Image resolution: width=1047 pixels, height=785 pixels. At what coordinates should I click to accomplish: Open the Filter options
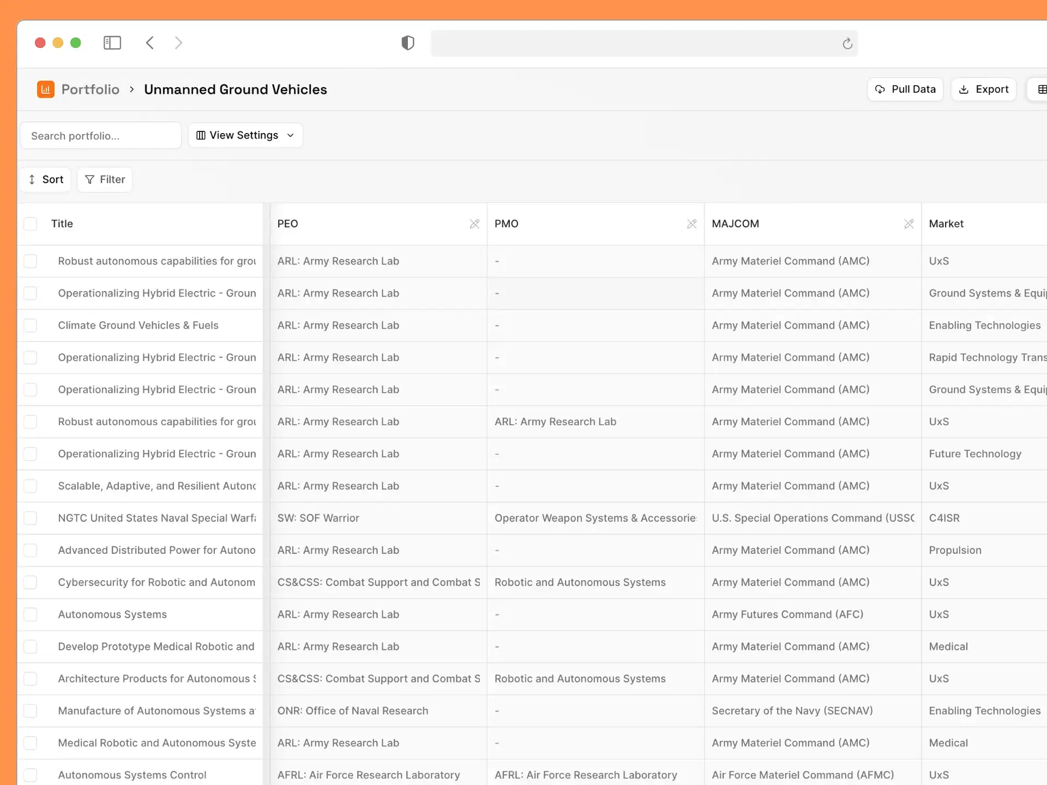105,179
